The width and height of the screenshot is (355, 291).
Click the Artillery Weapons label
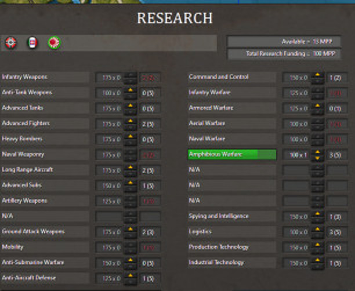point(24,201)
